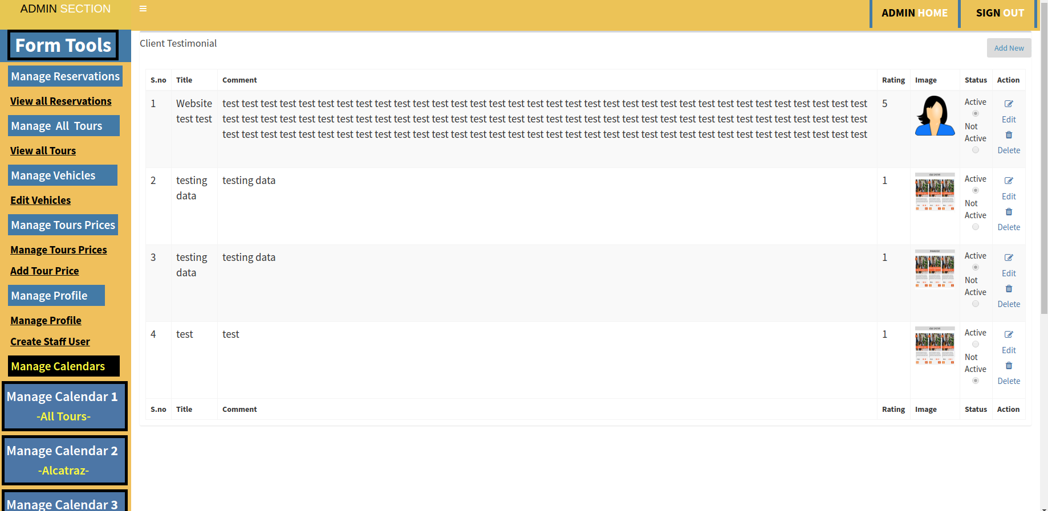Click the edit icon for row 3
1048x511 pixels.
1009,257
